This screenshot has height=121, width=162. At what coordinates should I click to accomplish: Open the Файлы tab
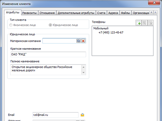[x=126, y=13]
